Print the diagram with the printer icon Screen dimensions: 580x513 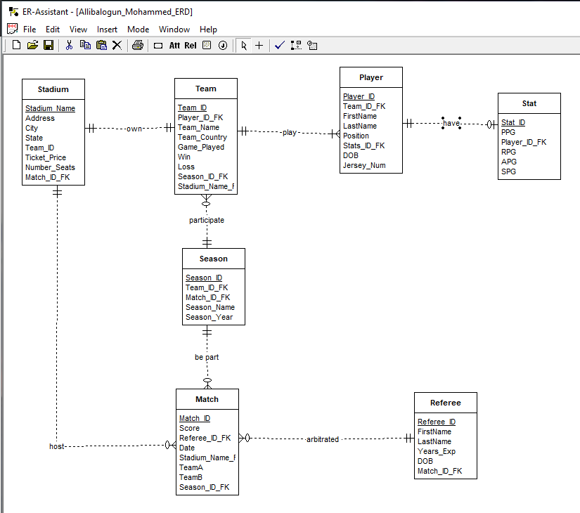point(138,45)
